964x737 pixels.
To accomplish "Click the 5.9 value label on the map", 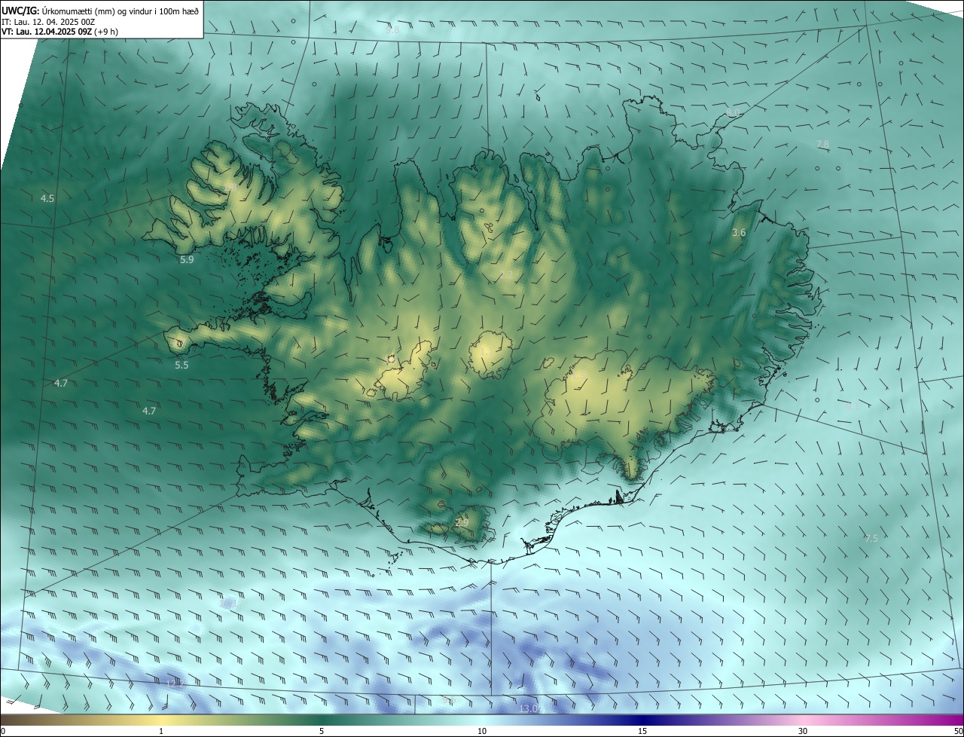I will [187, 260].
